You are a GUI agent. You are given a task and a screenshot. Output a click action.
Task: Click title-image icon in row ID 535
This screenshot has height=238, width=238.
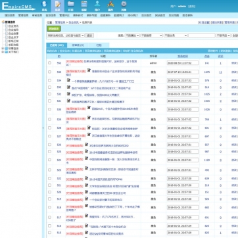(x=89, y=70)
